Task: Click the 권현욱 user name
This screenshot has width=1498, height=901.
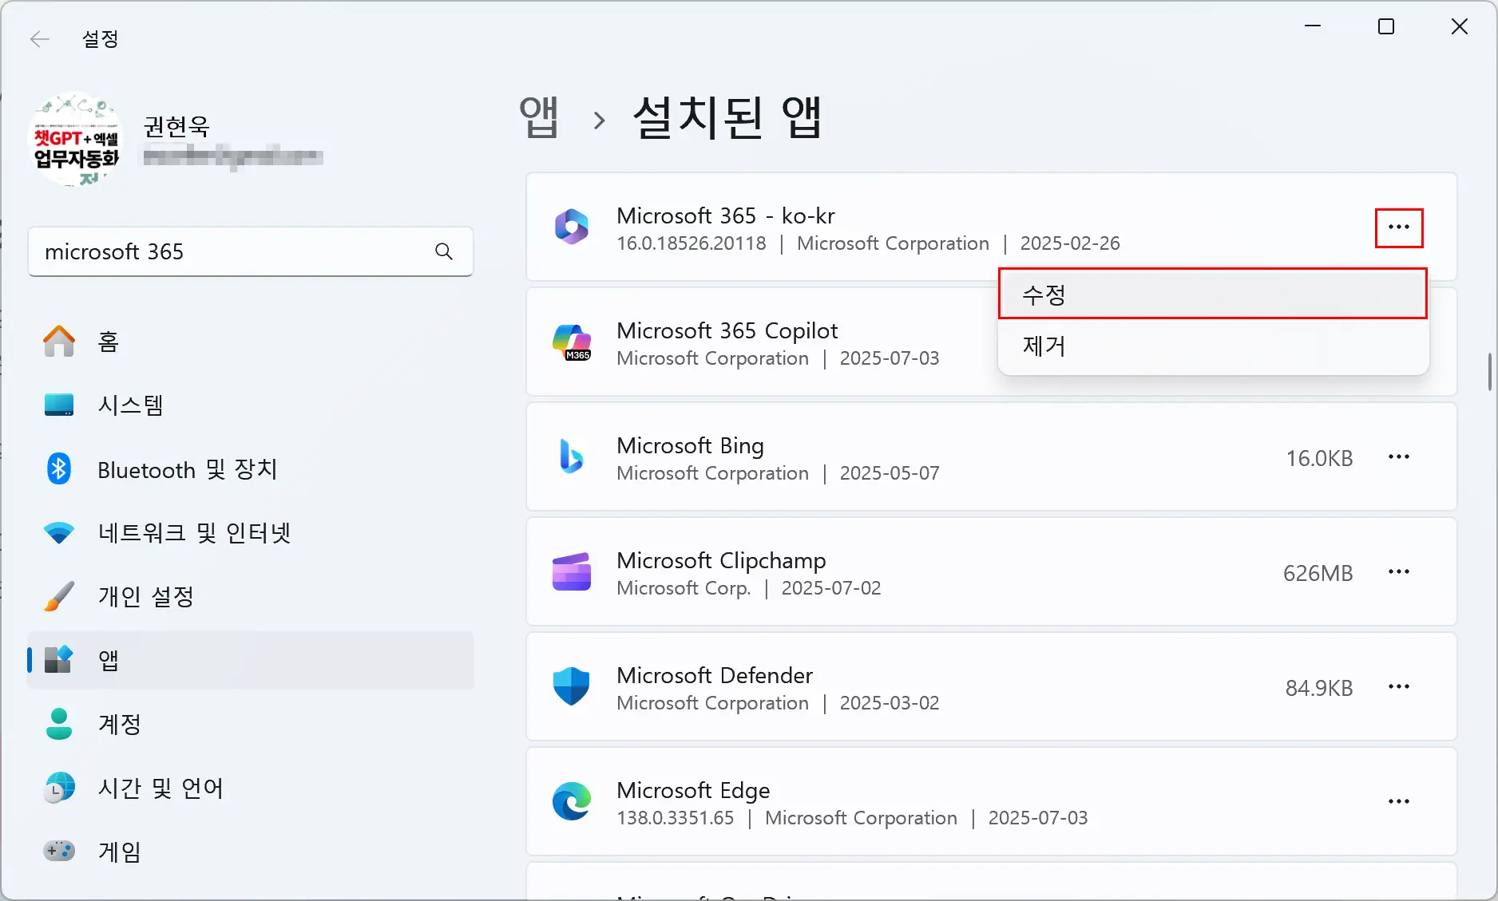Action: click(x=176, y=126)
